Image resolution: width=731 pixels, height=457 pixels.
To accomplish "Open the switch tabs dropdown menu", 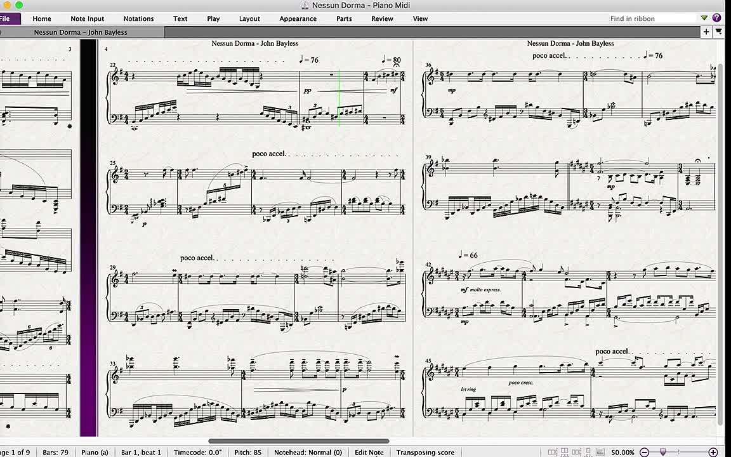I will tap(719, 32).
